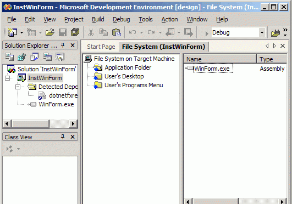The image size is (292, 204).
Task: Click the Navigate Backward icon
Action: coord(170,32)
